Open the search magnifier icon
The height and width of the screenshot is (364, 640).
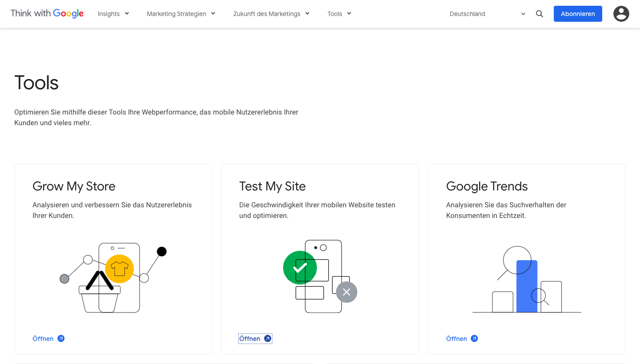(x=540, y=14)
